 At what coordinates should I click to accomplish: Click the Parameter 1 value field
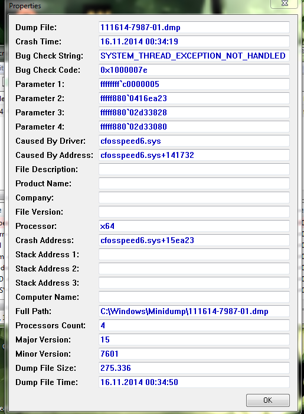click(194, 84)
